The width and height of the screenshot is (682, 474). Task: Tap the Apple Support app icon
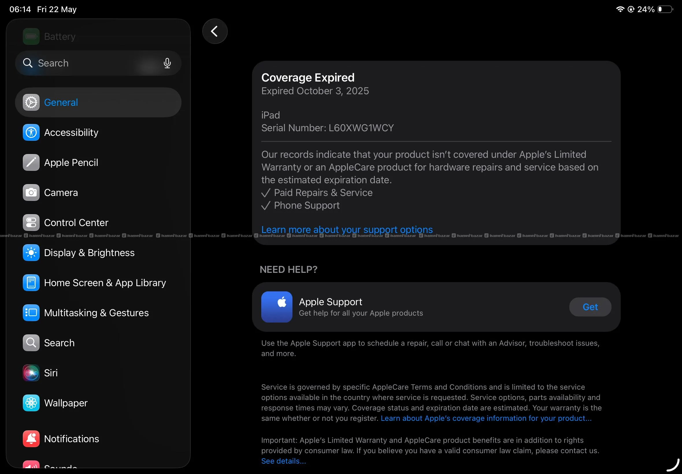277,307
